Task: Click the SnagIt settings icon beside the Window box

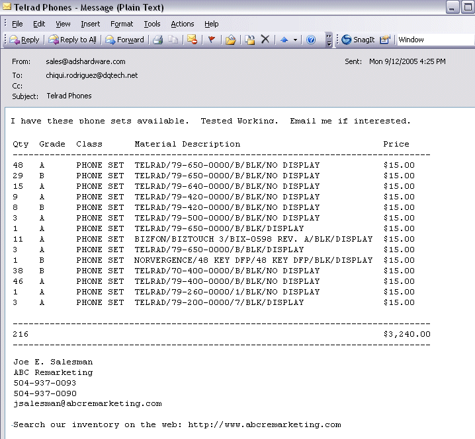Action: [x=385, y=40]
